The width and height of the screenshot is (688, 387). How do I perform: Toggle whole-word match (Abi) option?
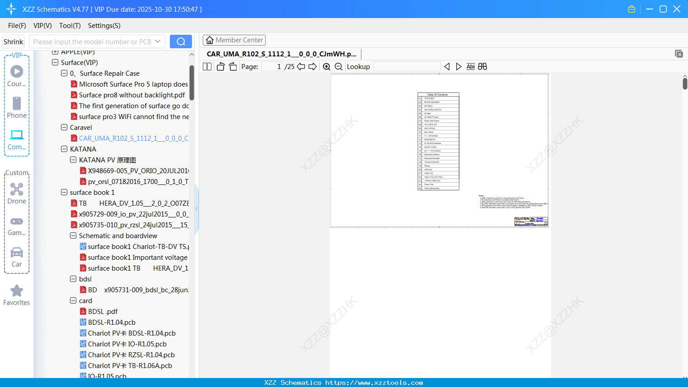point(470,66)
